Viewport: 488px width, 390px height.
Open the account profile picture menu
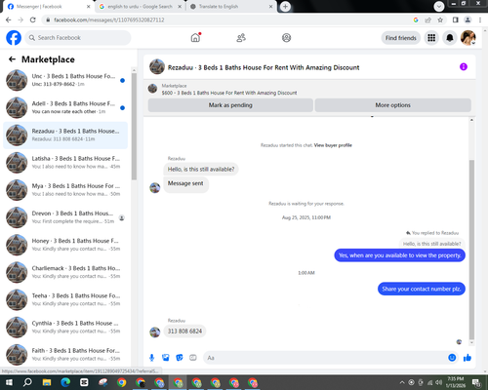(468, 38)
